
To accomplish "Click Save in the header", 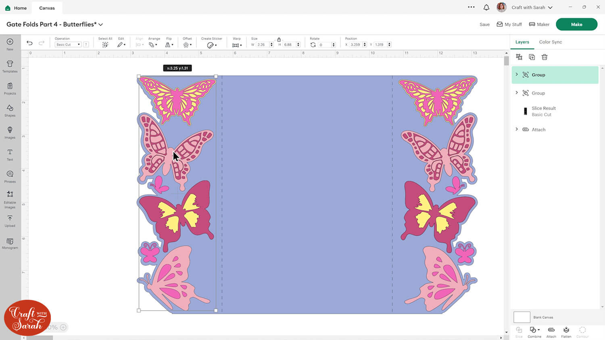I will point(484,25).
